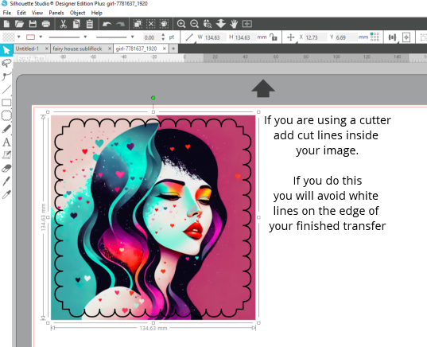Save the document with the floppy disk icon
This screenshot has width=427, height=347.
33,24
